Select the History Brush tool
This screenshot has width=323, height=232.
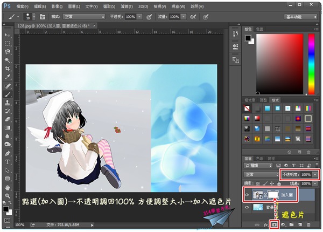[x=8, y=111]
